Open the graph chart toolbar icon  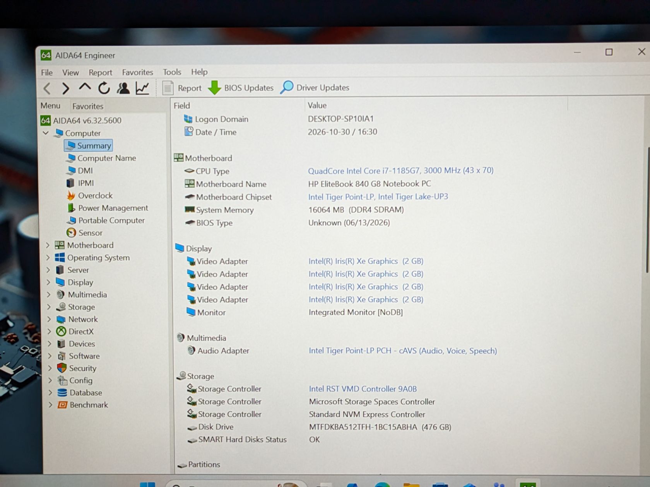pos(142,88)
